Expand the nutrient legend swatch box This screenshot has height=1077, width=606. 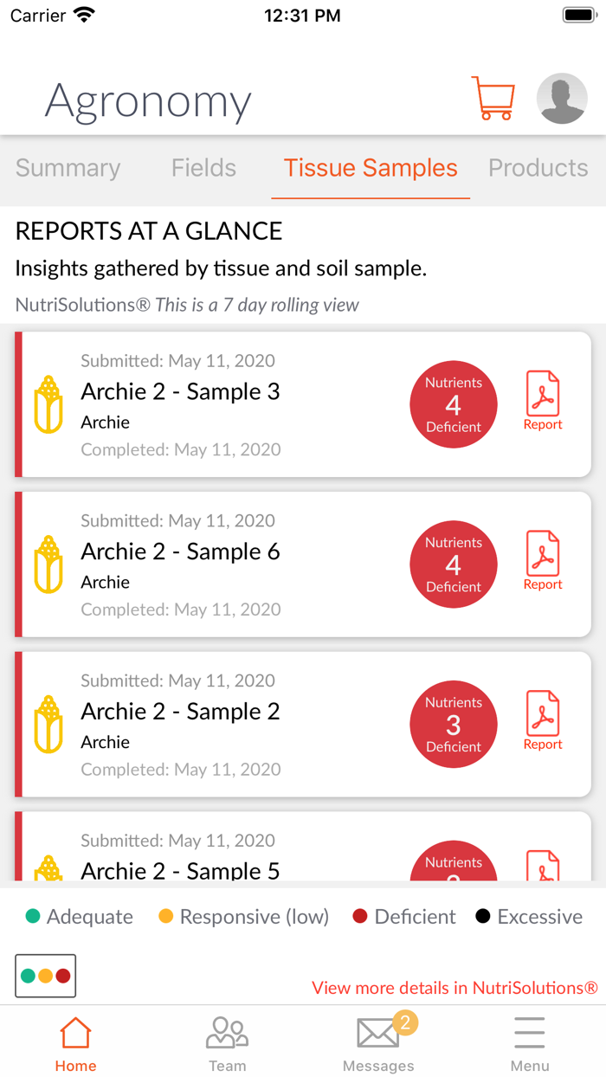click(x=45, y=975)
